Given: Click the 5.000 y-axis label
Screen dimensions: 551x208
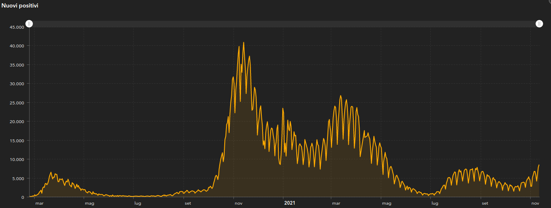Looking at the screenshot, I should pyautogui.click(x=18, y=178).
